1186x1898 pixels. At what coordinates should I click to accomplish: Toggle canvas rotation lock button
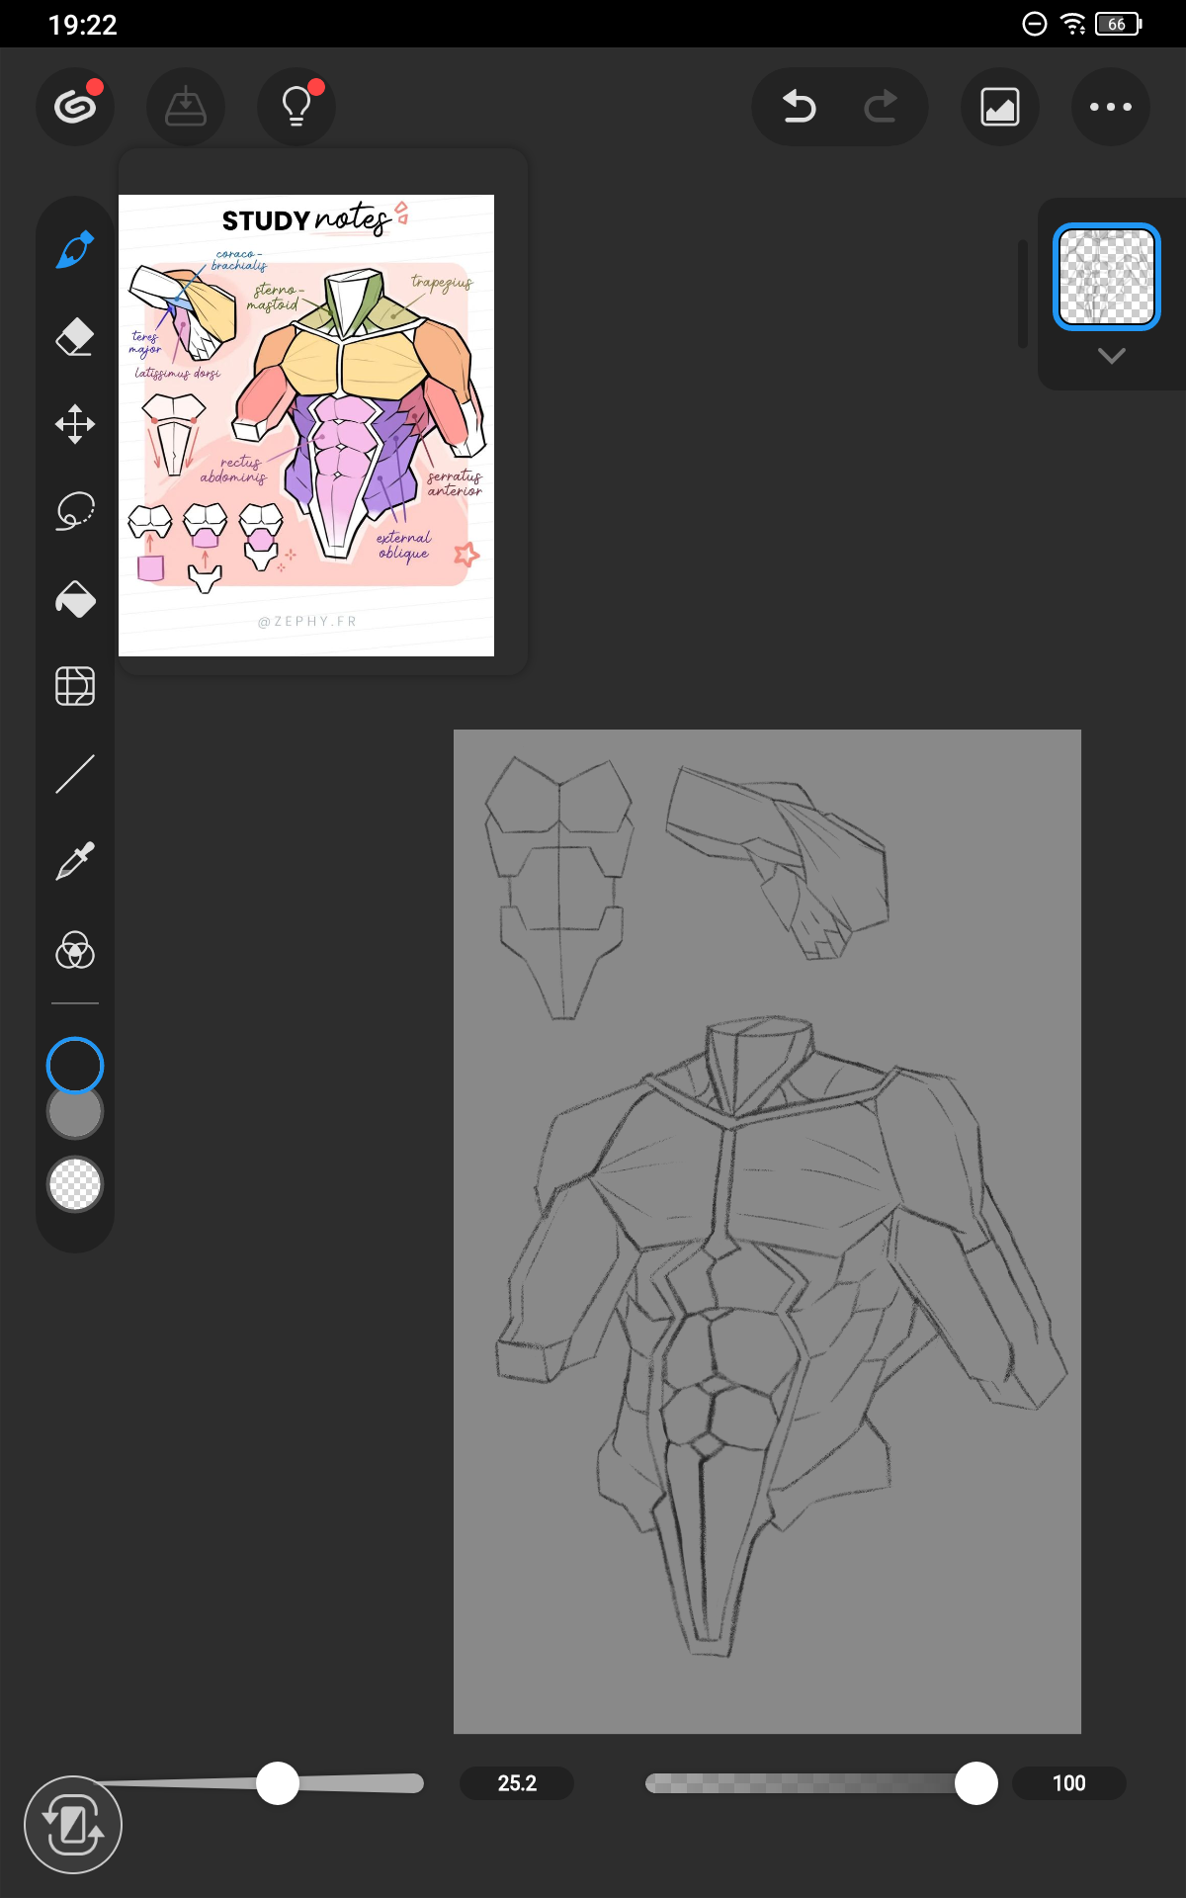tap(73, 1825)
